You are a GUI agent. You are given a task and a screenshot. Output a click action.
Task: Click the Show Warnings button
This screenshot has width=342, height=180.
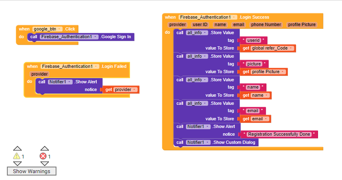point(32,171)
